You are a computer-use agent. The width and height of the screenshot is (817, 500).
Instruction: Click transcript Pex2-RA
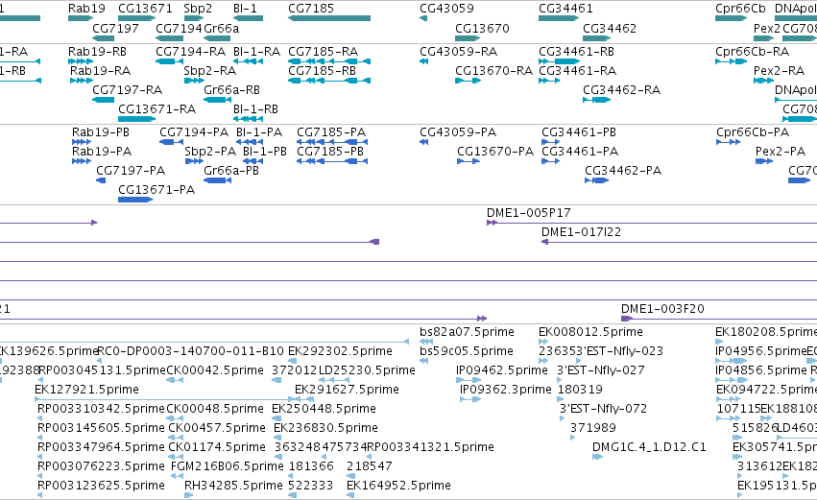click(x=780, y=70)
